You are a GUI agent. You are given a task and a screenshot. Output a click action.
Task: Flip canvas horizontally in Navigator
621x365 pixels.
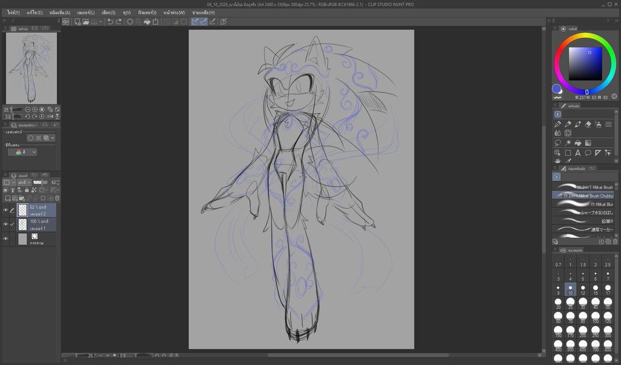50,116
